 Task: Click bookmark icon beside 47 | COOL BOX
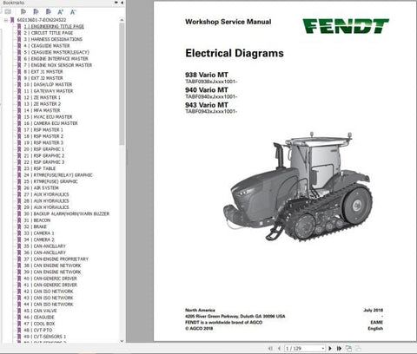19,324
